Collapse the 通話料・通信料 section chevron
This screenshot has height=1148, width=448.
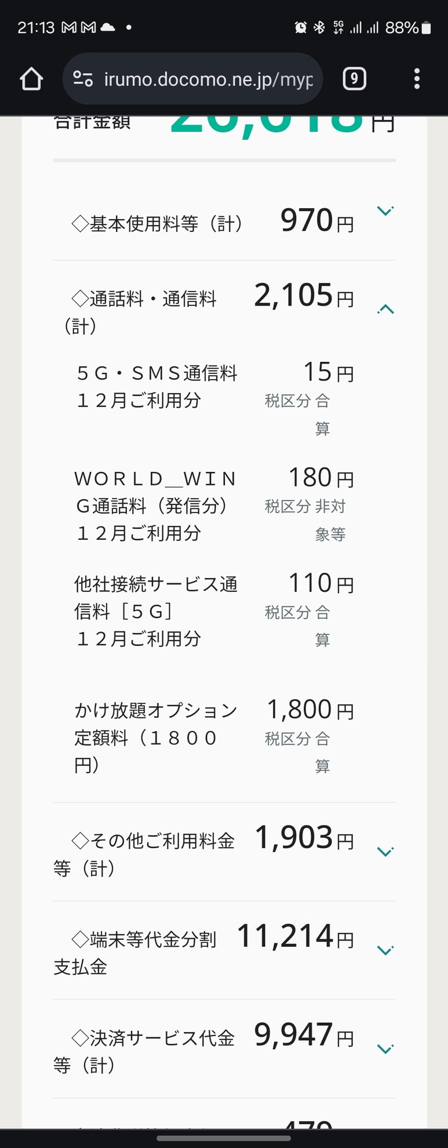pyautogui.click(x=385, y=309)
